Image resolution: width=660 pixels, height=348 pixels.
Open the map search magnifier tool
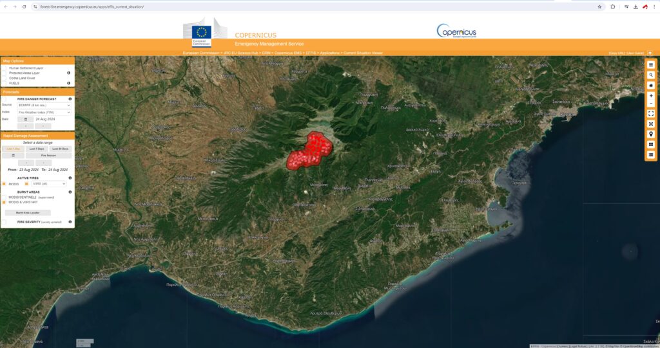pyautogui.click(x=651, y=75)
